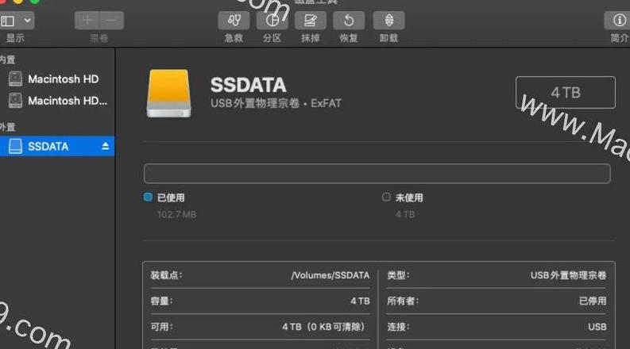Toggle the sidebar display icon
This screenshot has width=630, height=349.
[8, 21]
